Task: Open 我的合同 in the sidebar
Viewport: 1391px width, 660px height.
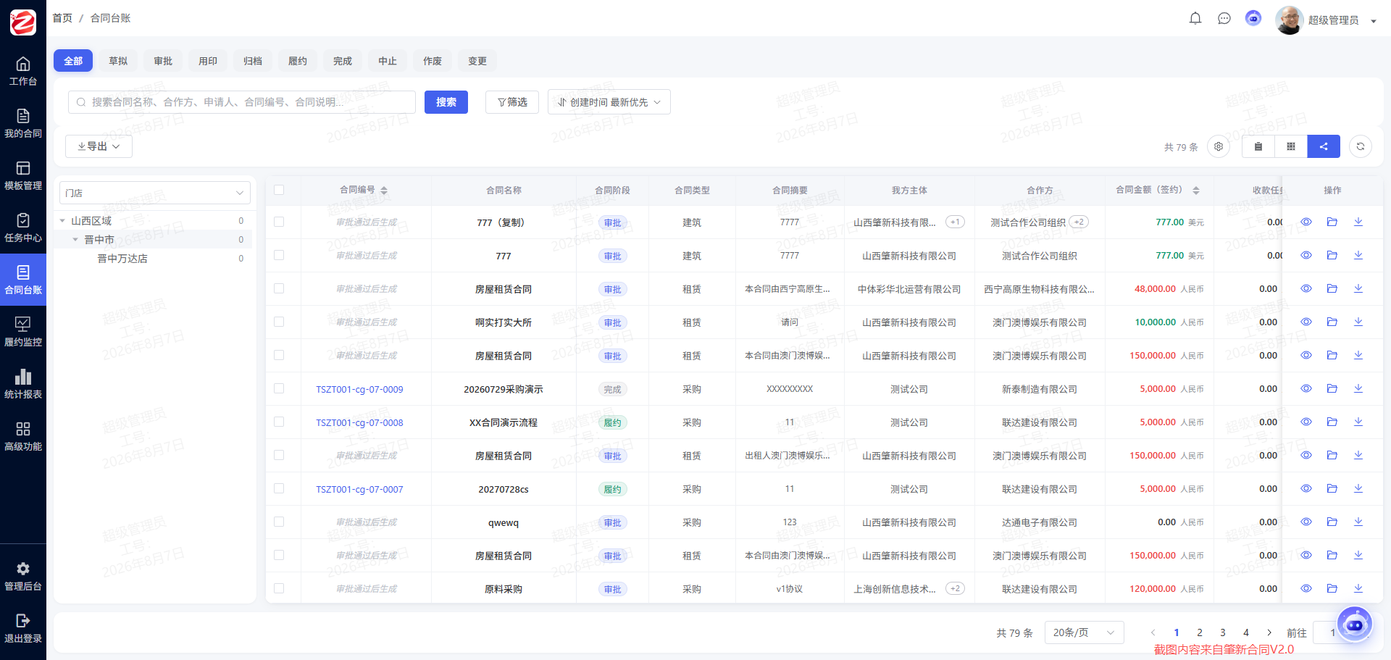Action: (23, 123)
